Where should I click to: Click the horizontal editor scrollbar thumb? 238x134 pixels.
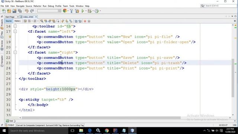(x=101, y=118)
